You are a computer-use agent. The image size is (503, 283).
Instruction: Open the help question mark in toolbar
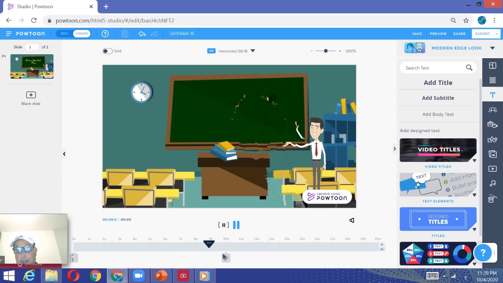(x=105, y=33)
